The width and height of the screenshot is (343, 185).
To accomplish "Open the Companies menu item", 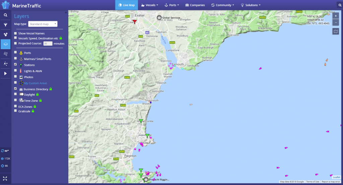I will pos(195,5).
